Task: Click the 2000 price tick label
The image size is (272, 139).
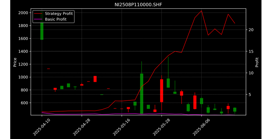Action: click(x=24, y=13)
